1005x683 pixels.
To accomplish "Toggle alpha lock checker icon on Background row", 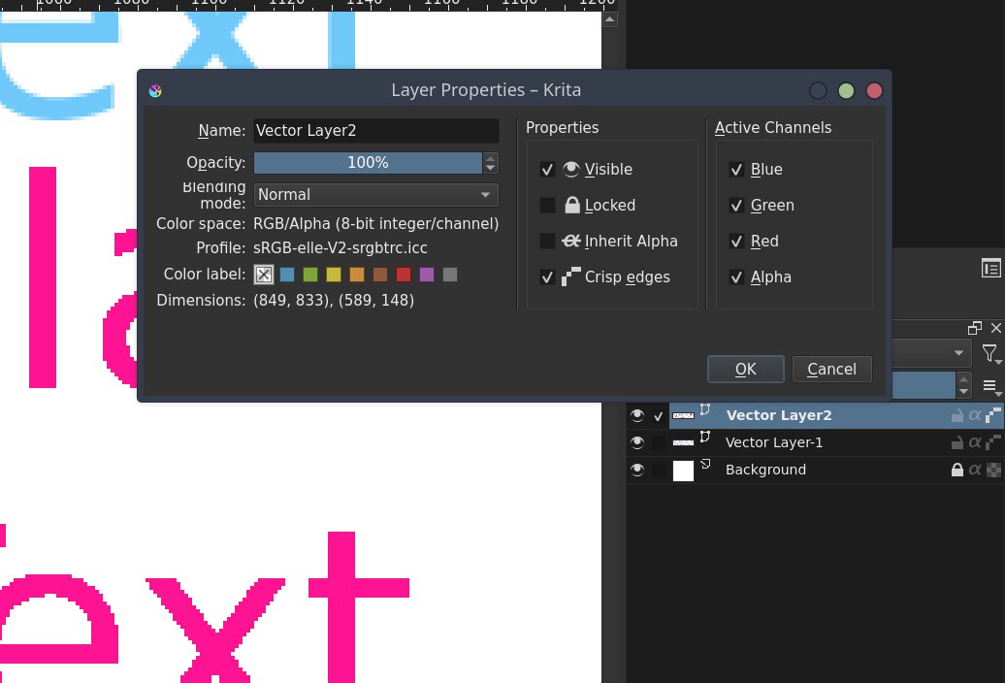I will pos(993,471).
